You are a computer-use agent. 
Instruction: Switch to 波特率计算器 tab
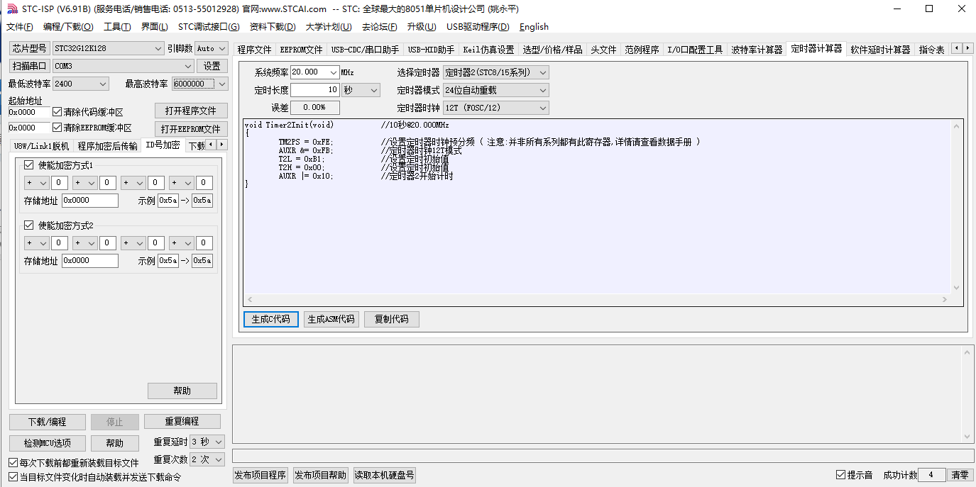click(756, 50)
